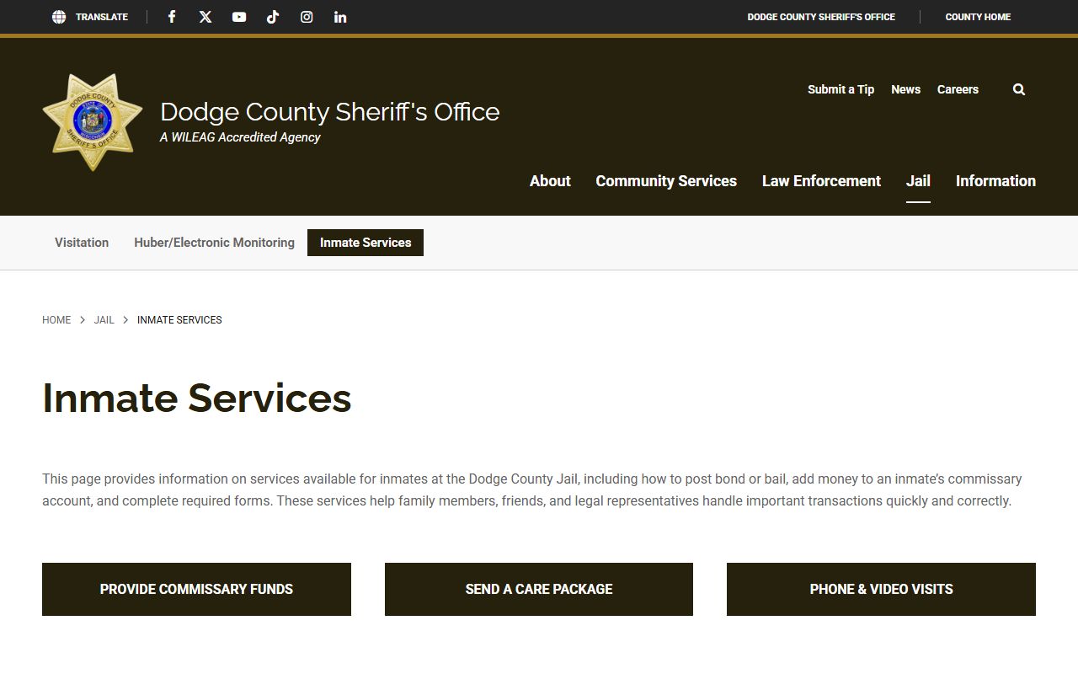This screenshot has height=674, width=1078.
Task: Open the LinkedIn icon
Action: (x=340, y=17)
